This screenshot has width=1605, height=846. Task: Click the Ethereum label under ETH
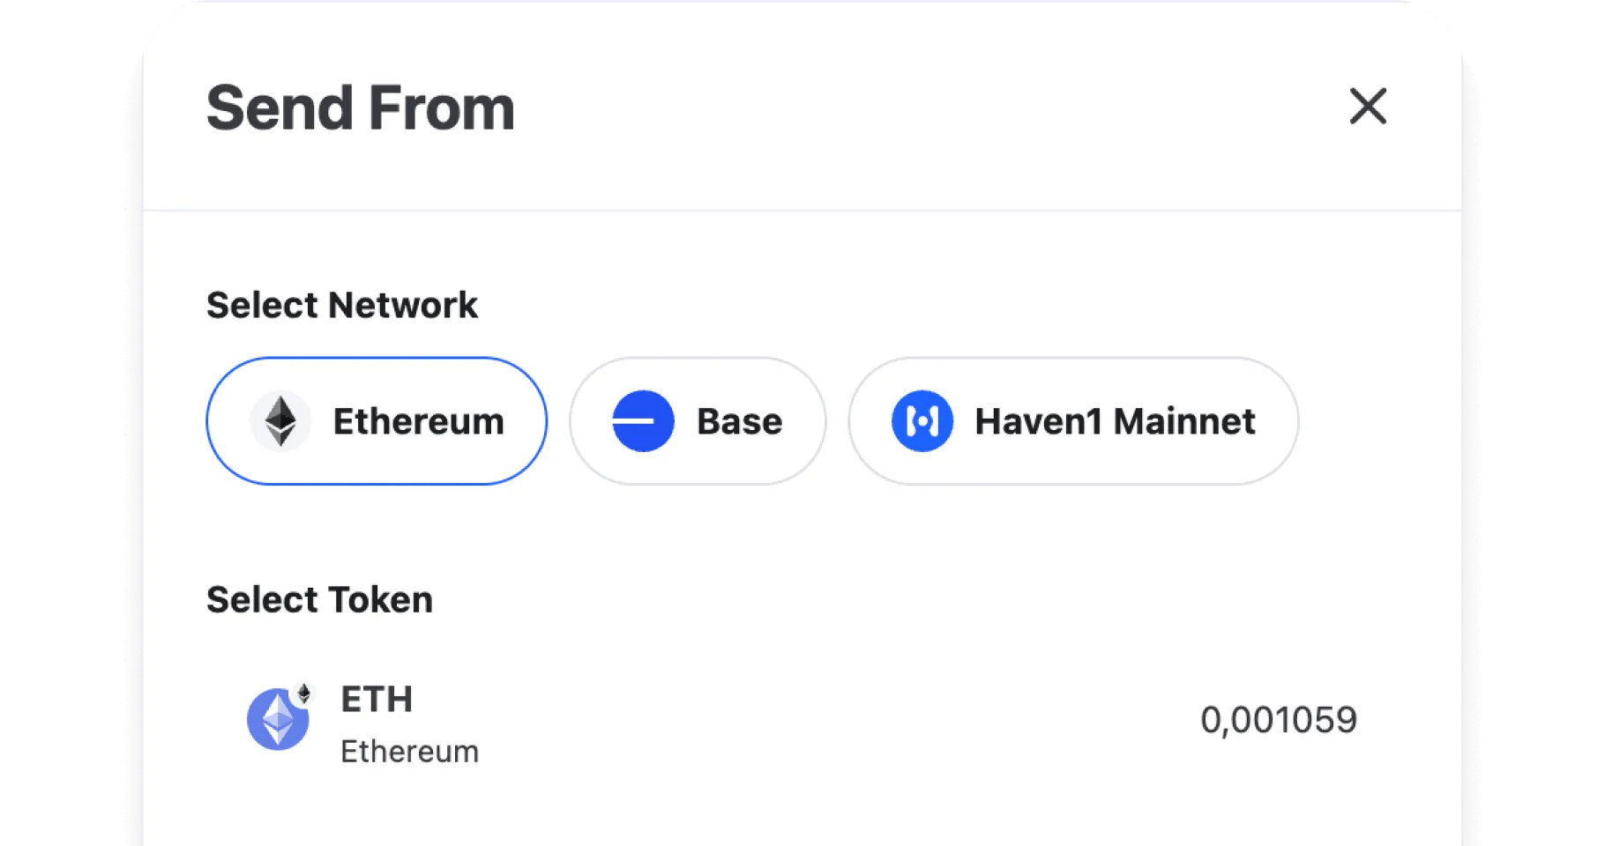[409, 751]
